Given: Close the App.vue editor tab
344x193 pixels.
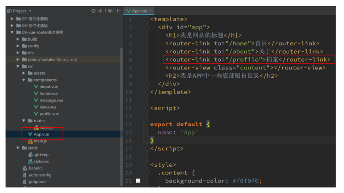Looking at the screenshot, I should tap(151, 11).
